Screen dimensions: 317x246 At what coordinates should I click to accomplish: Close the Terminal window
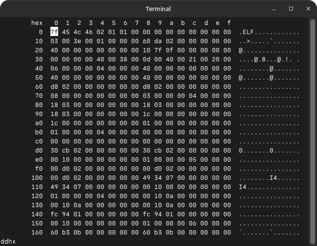[306, 9]
